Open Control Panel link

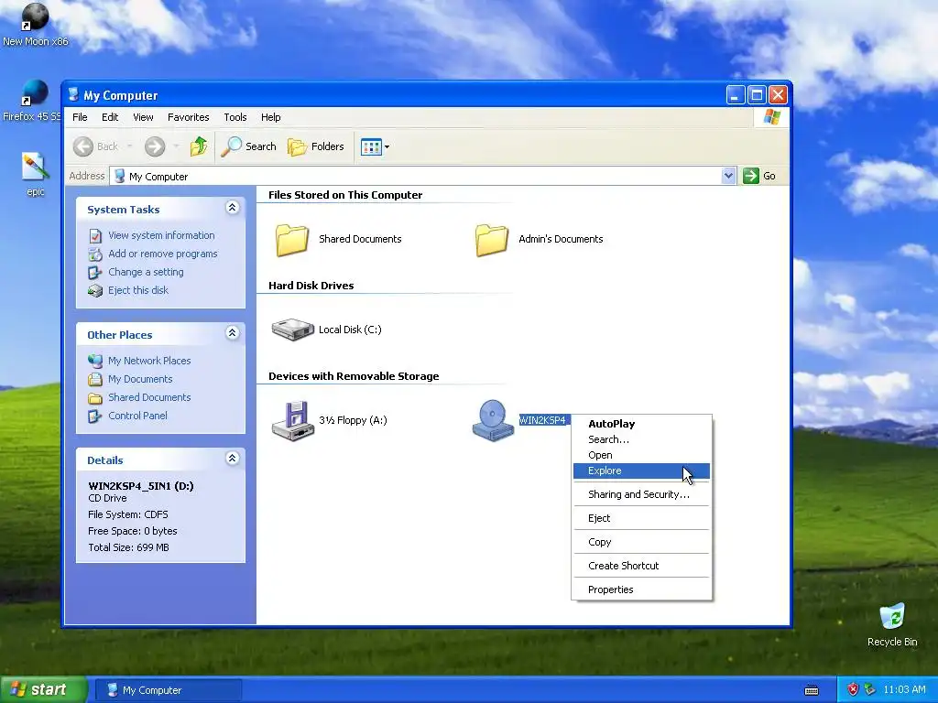click(137, 416)
